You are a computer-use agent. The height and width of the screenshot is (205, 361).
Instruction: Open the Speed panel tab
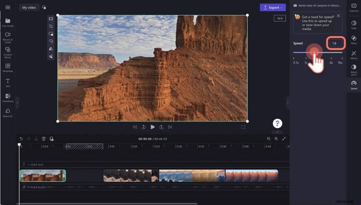click(x=354, y=85)
